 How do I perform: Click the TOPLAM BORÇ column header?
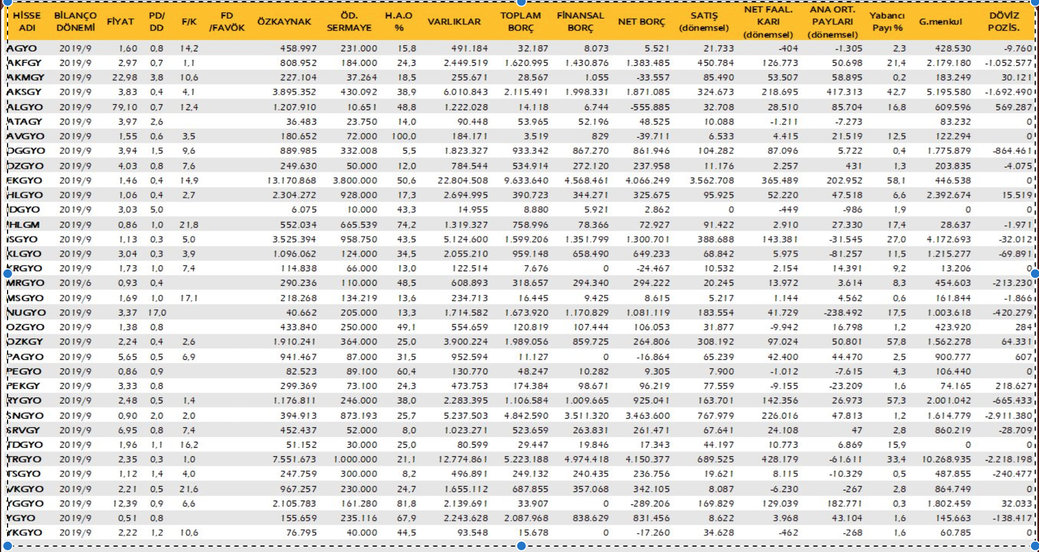(520, 22)
